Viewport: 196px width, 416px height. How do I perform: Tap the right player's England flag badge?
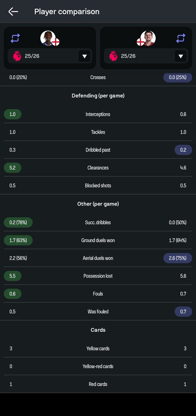[140, 42]
